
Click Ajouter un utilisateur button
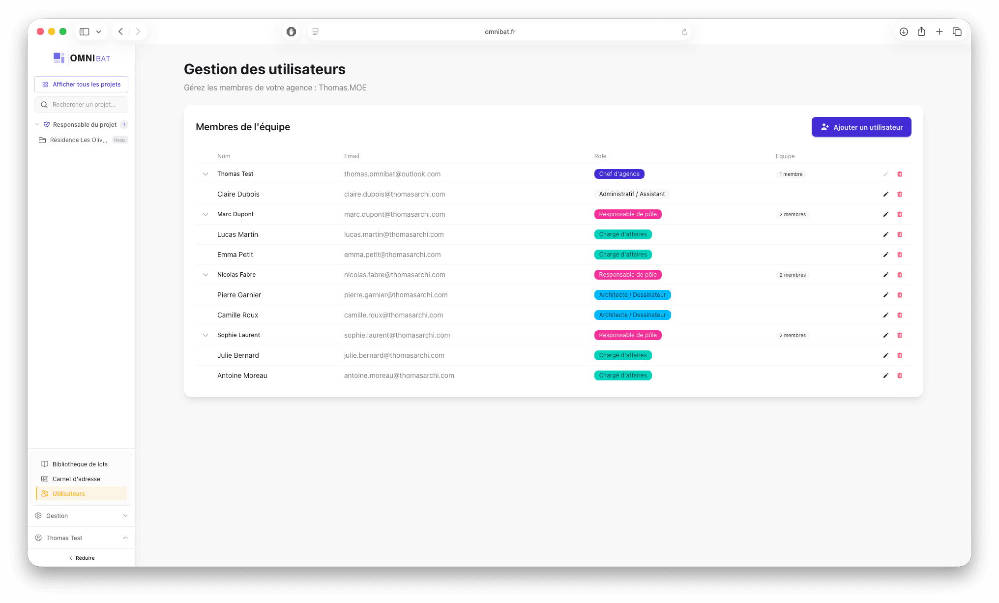(861, 127)
